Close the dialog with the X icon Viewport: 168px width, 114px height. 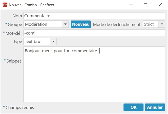[160, 5]
